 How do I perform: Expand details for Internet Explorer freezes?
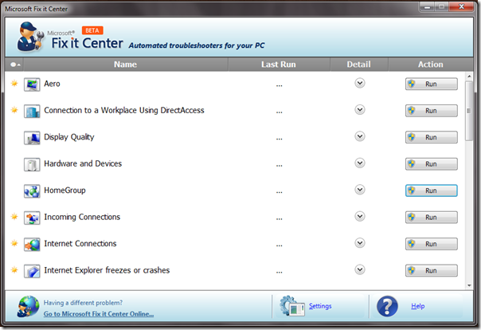pos(360,270)
